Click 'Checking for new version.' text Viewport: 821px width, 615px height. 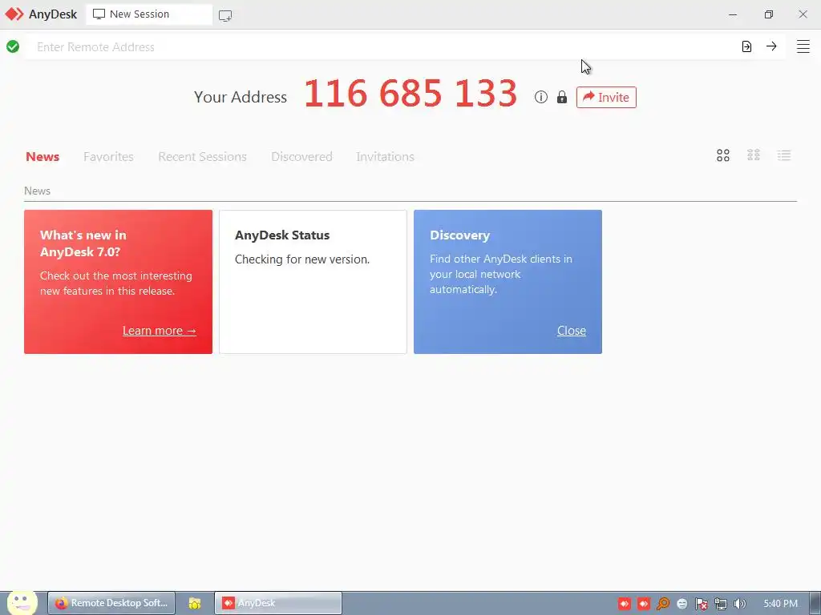[302, 259]
